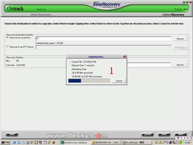Open FTP Options button
This screenshot has height=145, width=193.
tap(180, 48)
